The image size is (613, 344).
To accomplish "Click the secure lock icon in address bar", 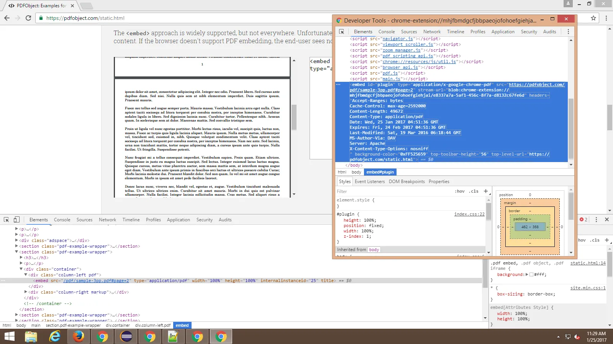I will point(41,18).
